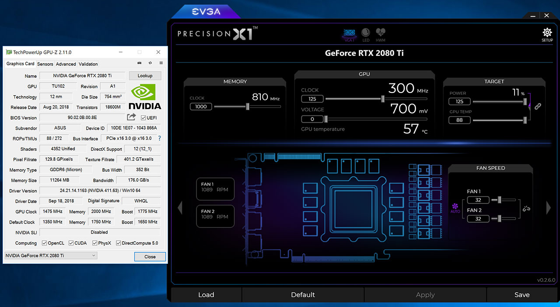Switch to the LED control icon
Image resolution: width=560 pixels, height=307 pixels.
(366, 34)
